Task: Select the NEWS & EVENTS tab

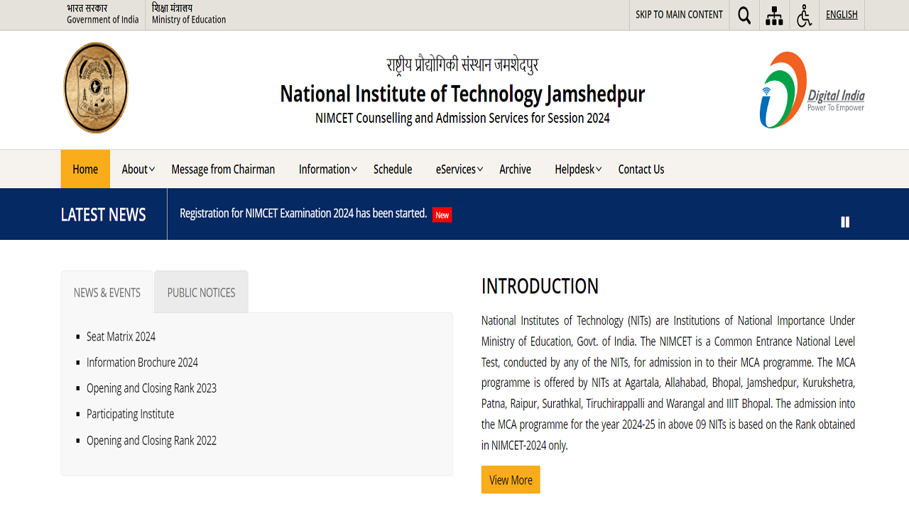Action: coord(107,292)
